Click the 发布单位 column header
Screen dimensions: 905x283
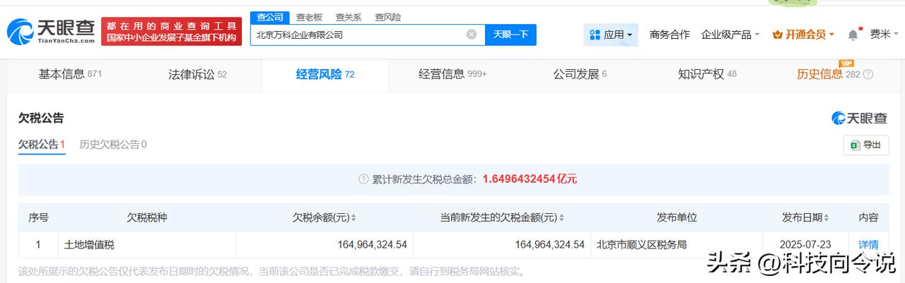[x=677, y=217]
